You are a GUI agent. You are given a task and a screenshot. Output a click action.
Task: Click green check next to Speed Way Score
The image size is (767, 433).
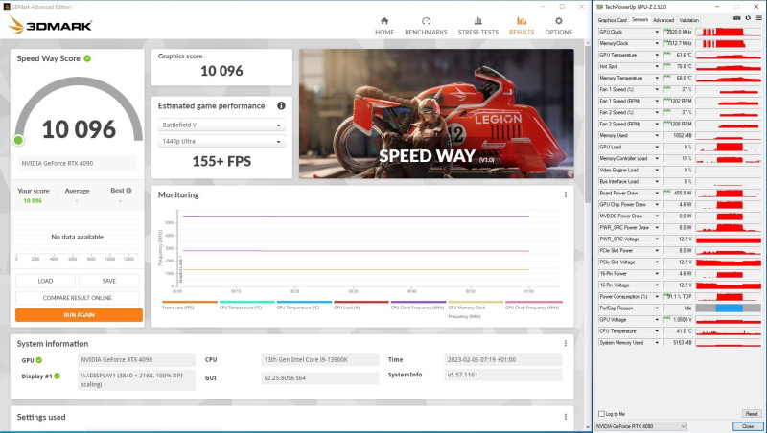87,58
